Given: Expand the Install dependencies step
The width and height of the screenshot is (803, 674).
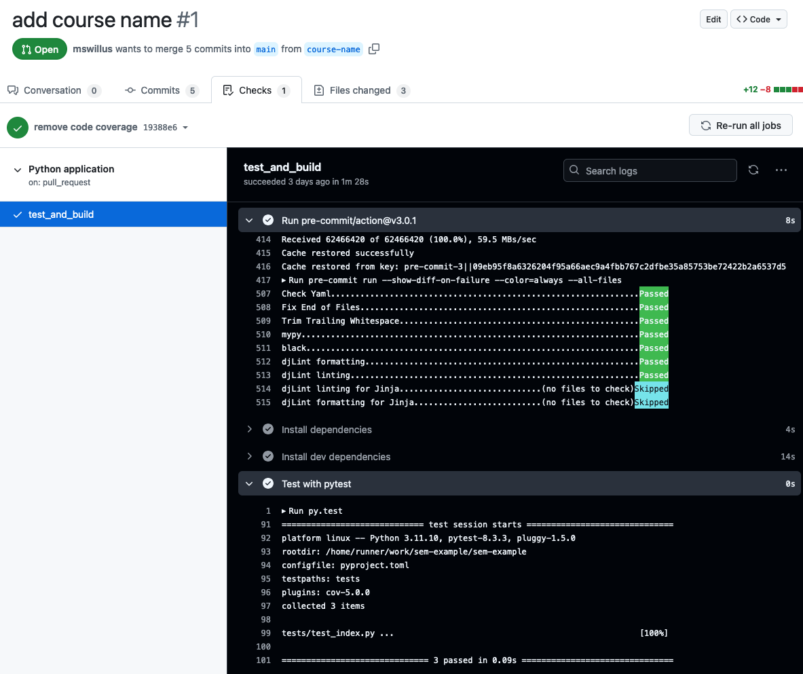Looking at the screenshot, I should 249,430.
